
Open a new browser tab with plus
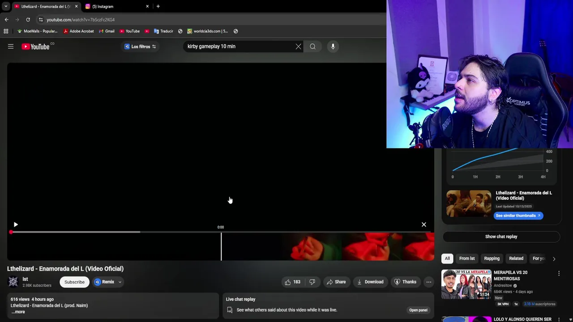(x=158, y=6)
